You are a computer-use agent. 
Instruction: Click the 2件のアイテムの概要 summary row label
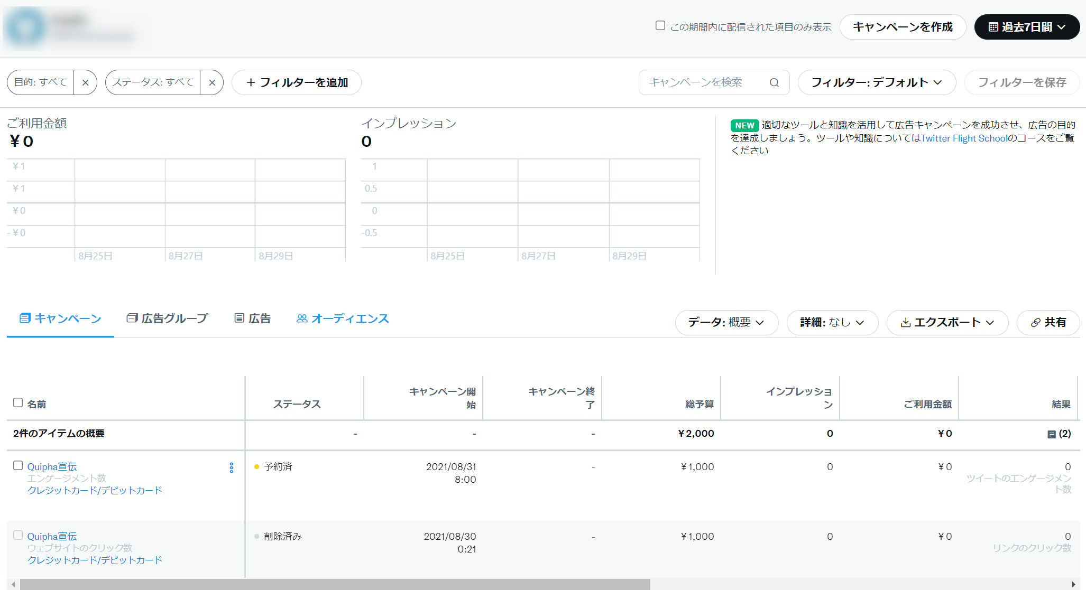tap(59, 434)
